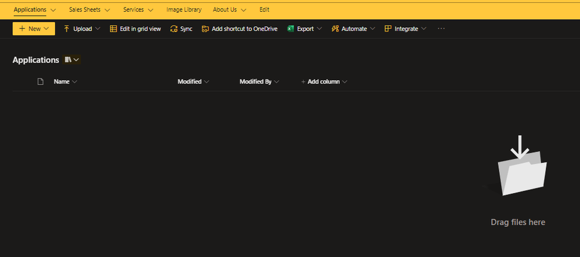Image resolution: width=580 pixels, height=257 pixels.
Task: Click the Applications library title
Action: click(x=36, y=60)
